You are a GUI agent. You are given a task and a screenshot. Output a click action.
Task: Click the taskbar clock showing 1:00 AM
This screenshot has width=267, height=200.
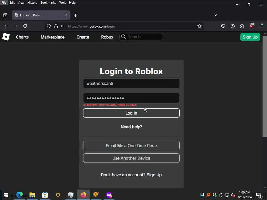[245, 195]
